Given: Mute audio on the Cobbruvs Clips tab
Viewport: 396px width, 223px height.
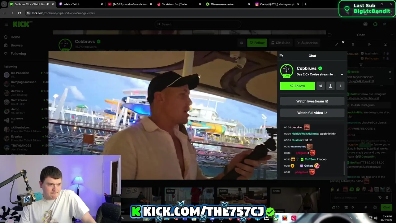Looking at the screenshot, I should pyautogui.click(x=48, y=4).
